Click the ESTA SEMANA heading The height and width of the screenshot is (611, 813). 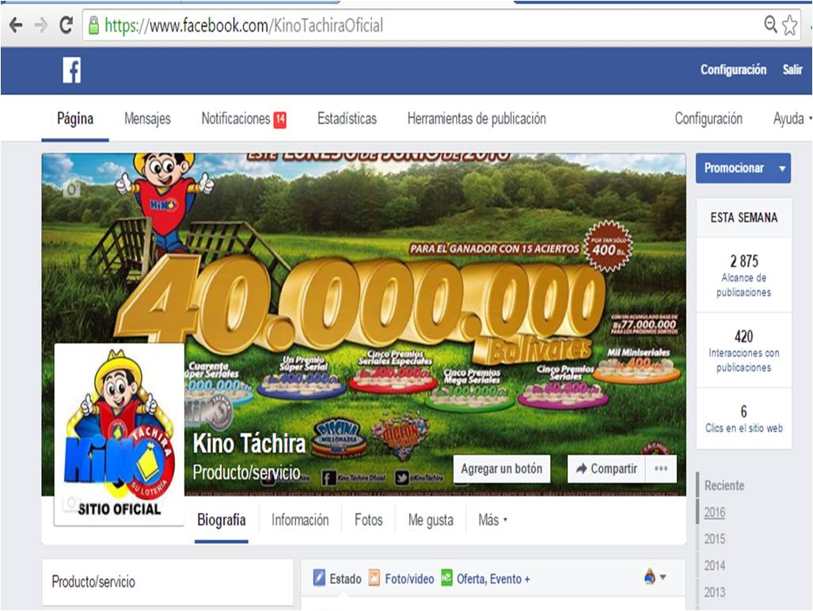pos(743,218)
